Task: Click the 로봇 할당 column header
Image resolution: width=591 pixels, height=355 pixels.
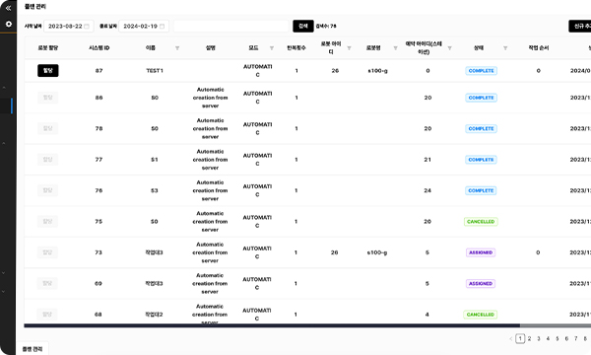Action: (48, 48)
